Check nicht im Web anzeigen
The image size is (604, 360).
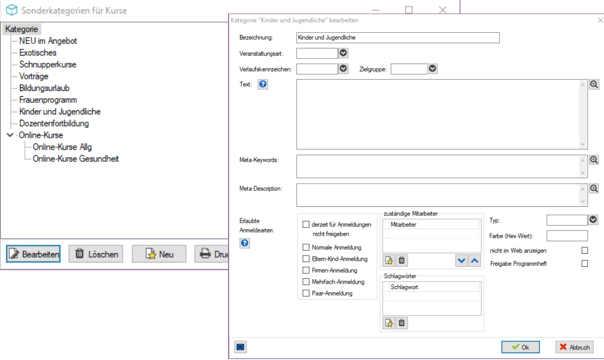pyautogui.click(x=585, y=251)
